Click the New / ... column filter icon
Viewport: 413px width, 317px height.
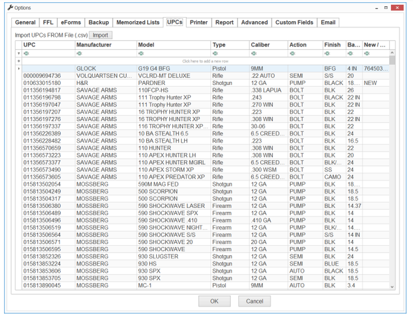pyautogui.click(x=367, y=53)
